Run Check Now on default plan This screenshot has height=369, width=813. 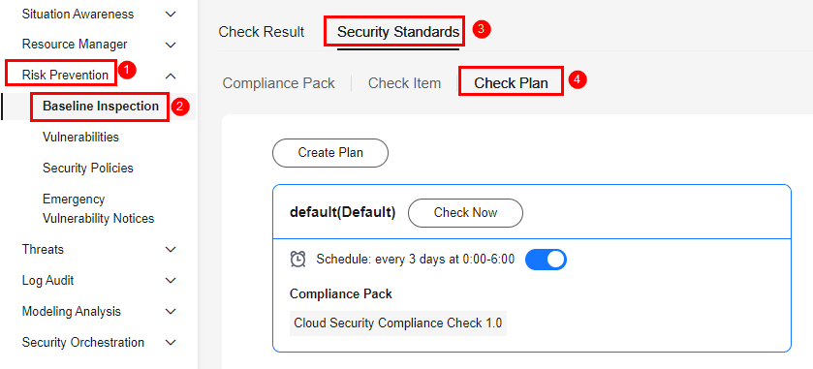[x=465, y=213]
